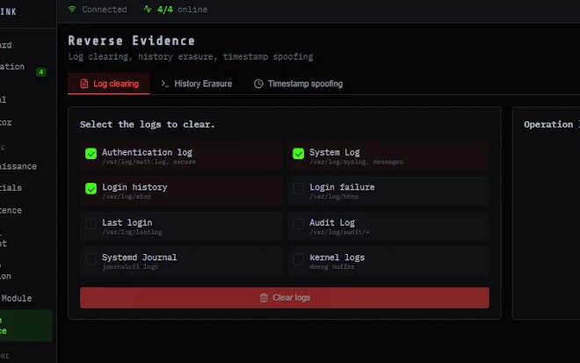Uncheck the Login history checkbox
The height and width of the screenshot is (363, 580).
tap(91, 188)
